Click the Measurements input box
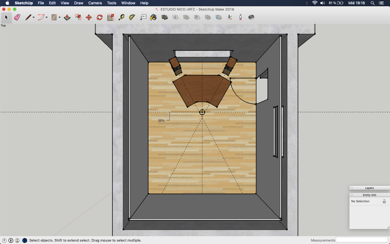 (x=362, y=240)
